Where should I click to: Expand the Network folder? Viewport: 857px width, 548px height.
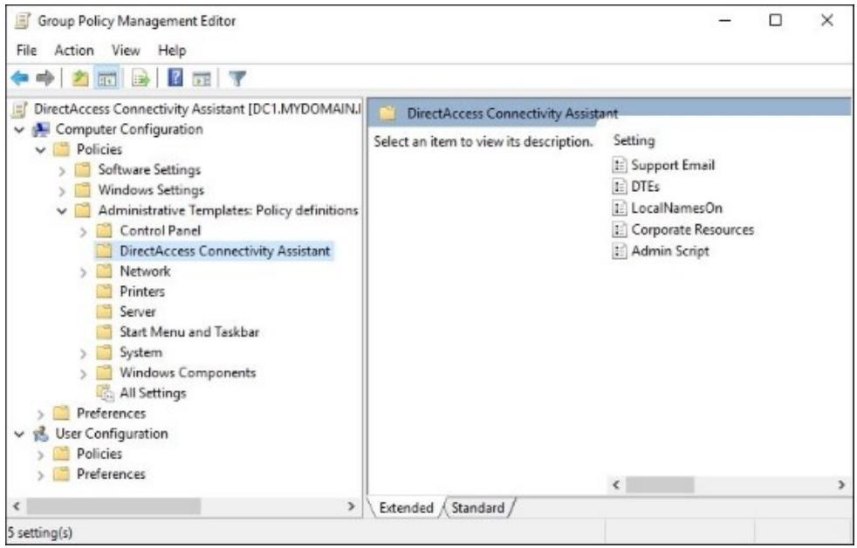[x=83, y=272]
